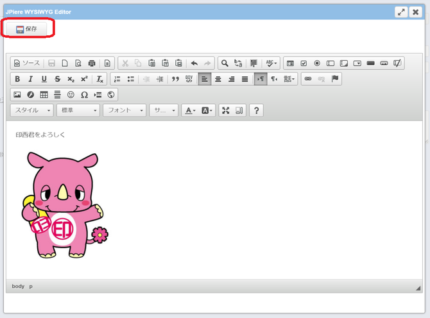Viewport: 430px width, 318px height.
Task: Click the undo arrow
Action: pyautogui.click(x=194, y=63)
